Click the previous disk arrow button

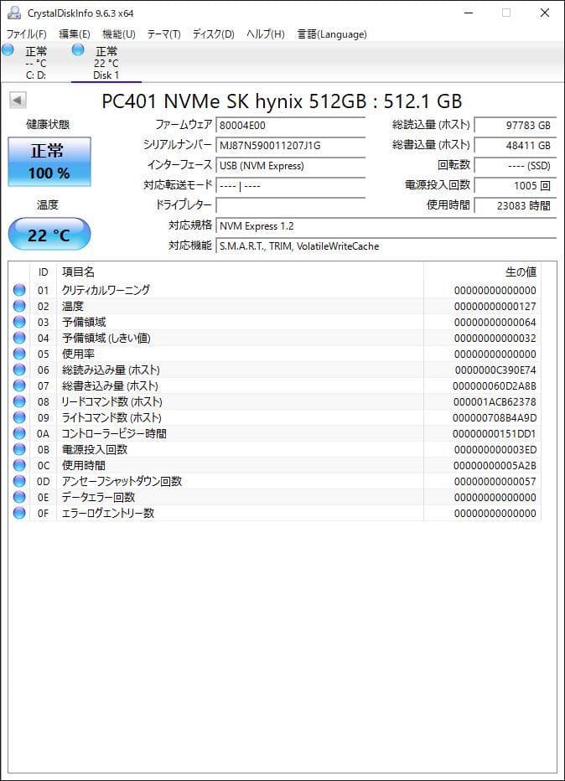pyautogui.click(x=18, y=100)
